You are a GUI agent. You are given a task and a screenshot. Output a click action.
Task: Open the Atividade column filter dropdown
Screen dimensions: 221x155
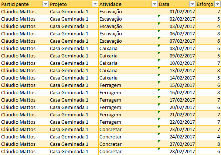click(154, 4)
